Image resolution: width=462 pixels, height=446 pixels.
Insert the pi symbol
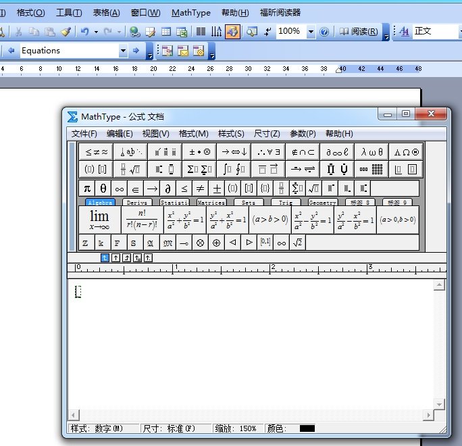[x=87, y=189]
